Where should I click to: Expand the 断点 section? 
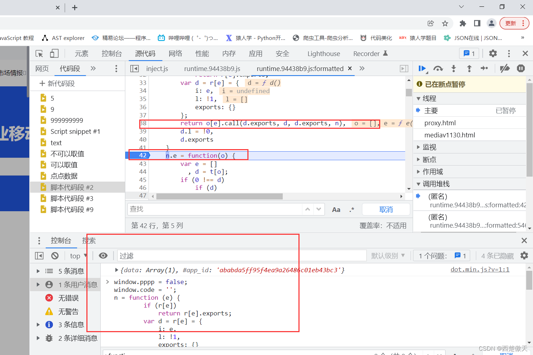click(x=429, y=159)
